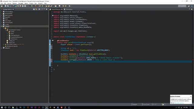Dismiss the Updates Available popup
Image resolution: width=194 pixels, height=109 pixels.
191,96
